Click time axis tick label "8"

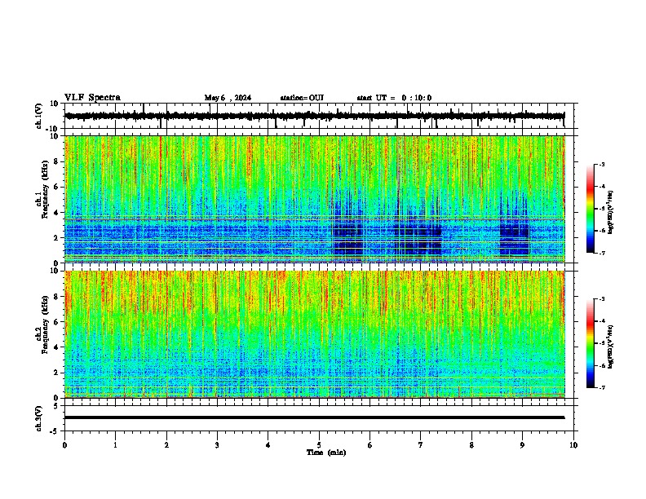(471, 445)
